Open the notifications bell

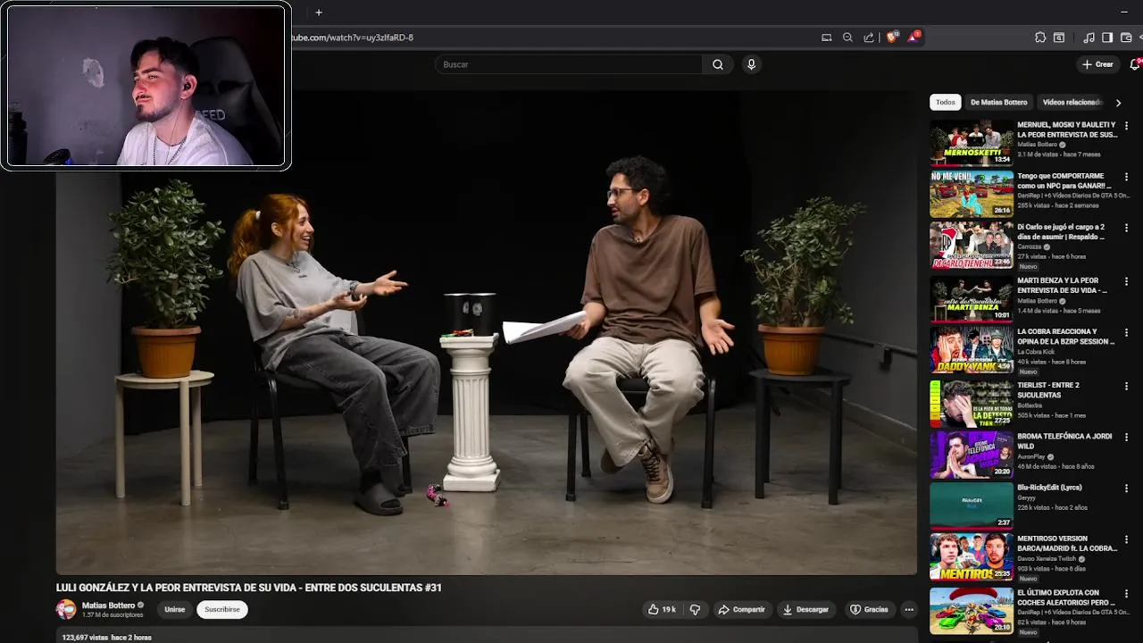coord(1135,64)
